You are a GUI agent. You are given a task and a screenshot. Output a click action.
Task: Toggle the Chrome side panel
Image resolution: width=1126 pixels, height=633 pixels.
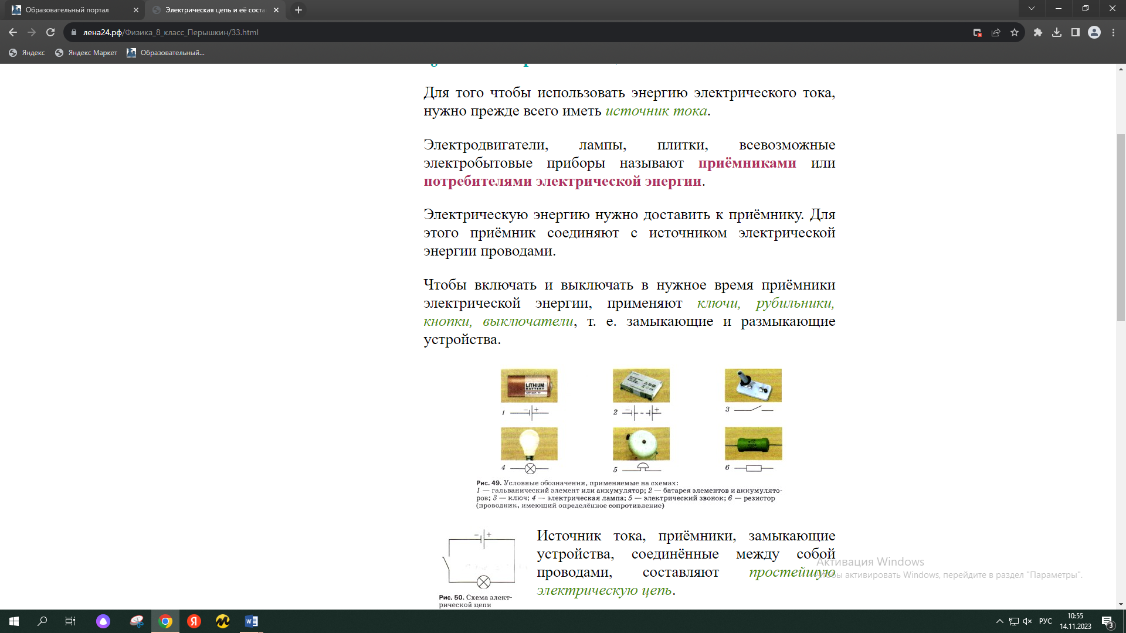pos(1076,32)
